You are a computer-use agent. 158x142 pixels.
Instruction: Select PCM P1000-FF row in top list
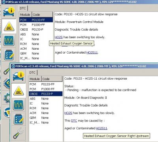36,25
